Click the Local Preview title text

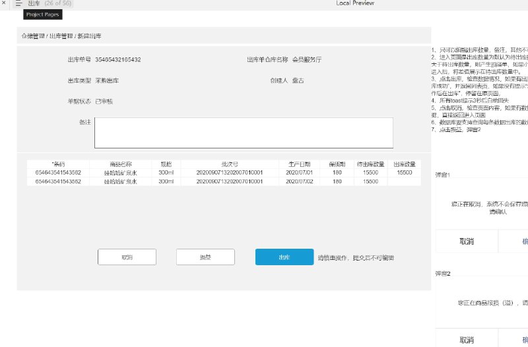(x=355, y=3)
